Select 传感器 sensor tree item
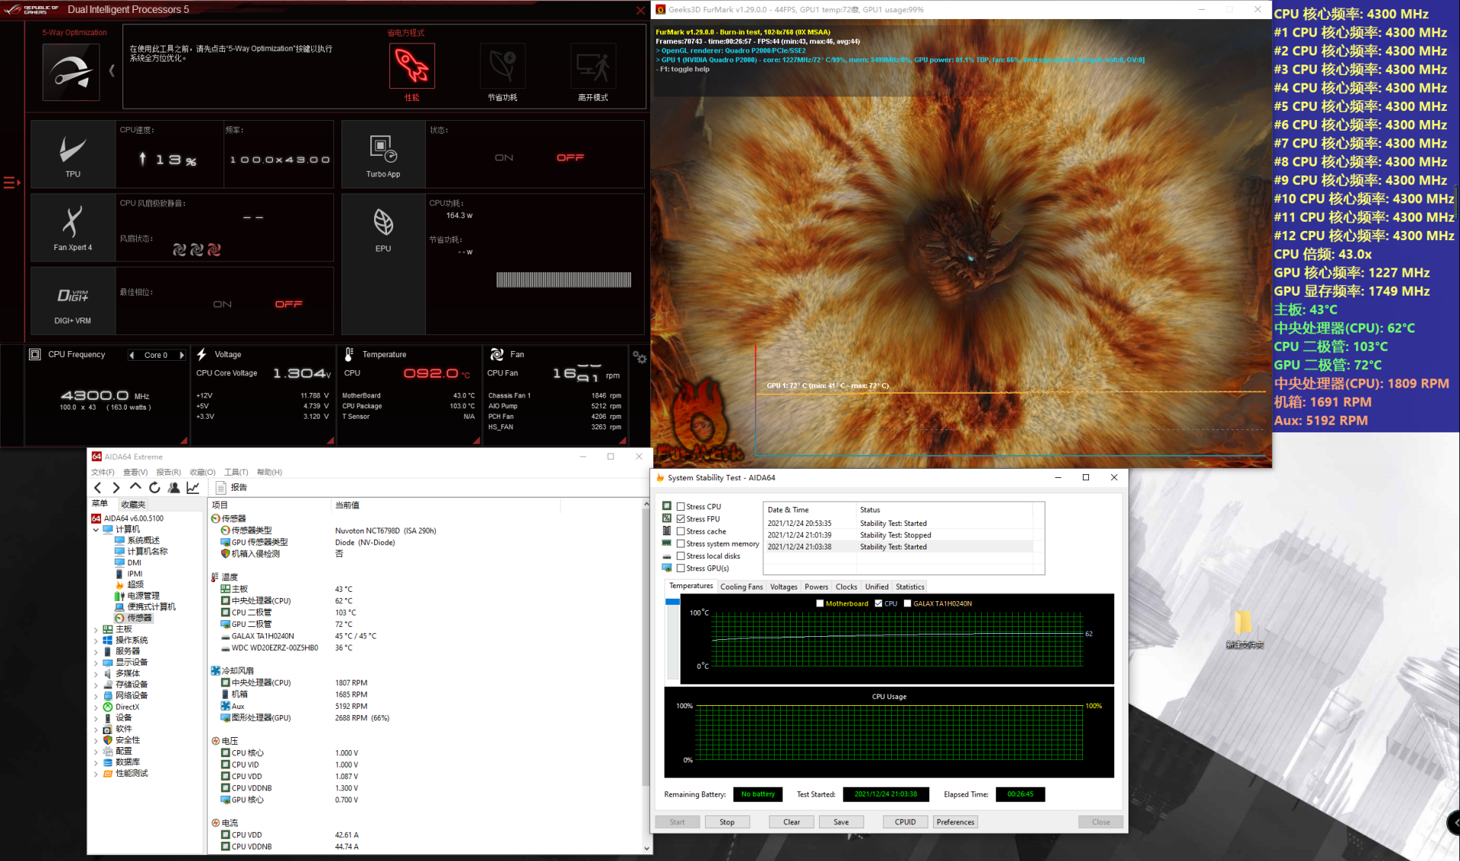Viewport: 1460px width, 861px height. click(x=139, y=618)
